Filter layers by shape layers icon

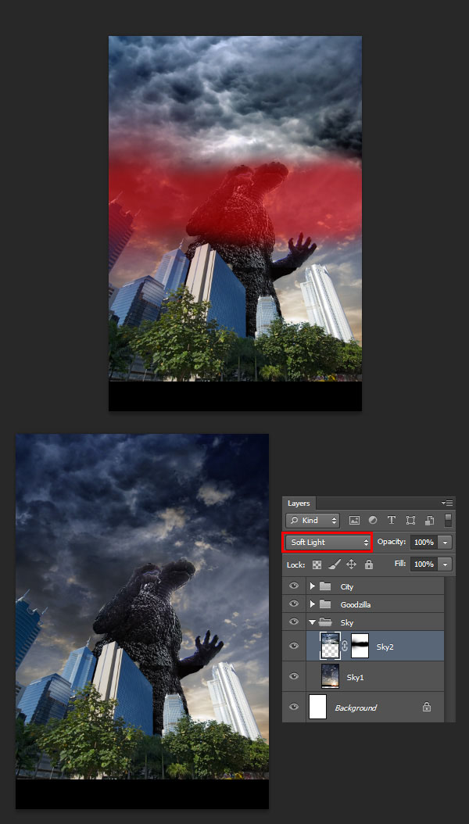click(410, 520)
